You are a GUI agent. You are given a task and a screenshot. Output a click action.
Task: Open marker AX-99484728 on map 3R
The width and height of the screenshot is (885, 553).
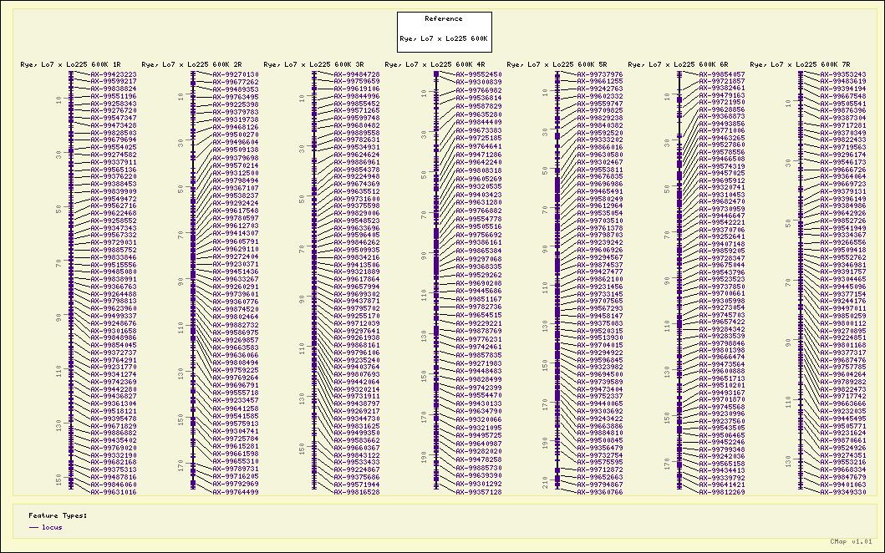(x=357, y=75)
